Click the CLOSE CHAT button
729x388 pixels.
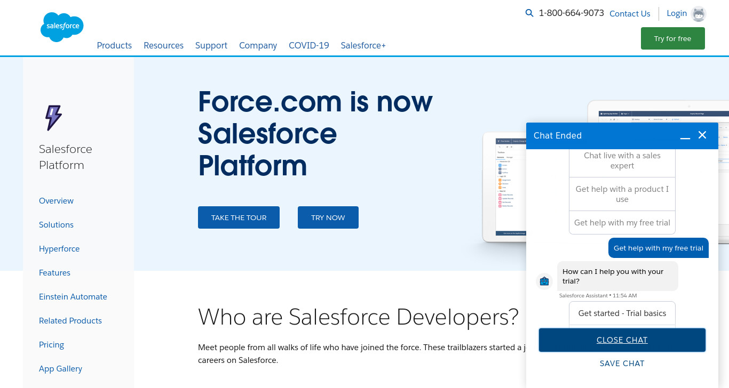pos(622,340)
